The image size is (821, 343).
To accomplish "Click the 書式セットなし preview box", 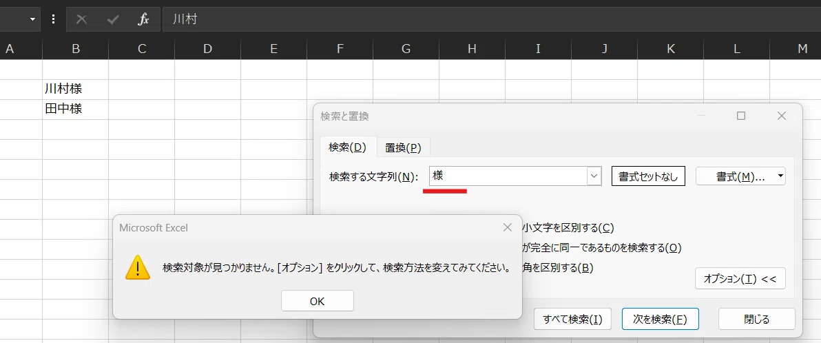I will coord(648,176).
